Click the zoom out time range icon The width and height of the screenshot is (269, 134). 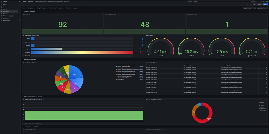tap(255, 8)
